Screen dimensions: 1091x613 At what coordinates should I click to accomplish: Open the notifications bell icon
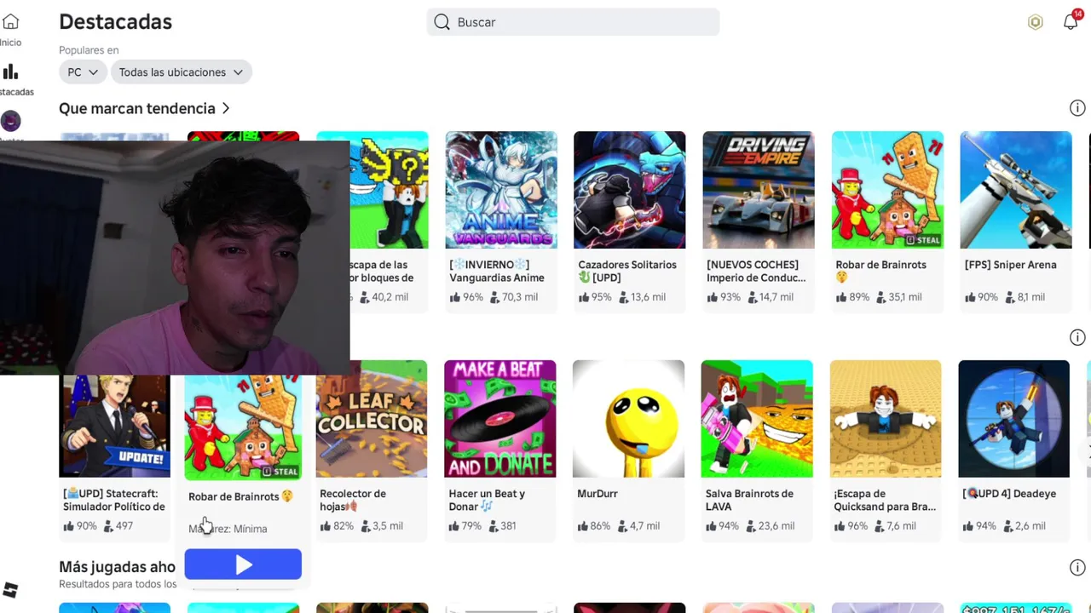(x=1071, y=22)
